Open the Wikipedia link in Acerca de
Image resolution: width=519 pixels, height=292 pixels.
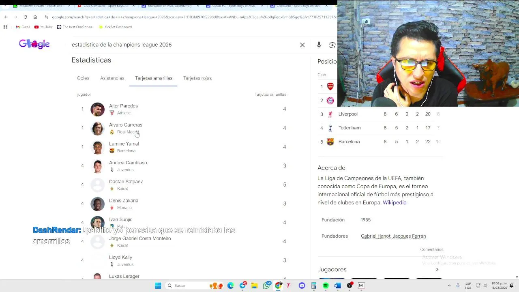coord(395,202)
